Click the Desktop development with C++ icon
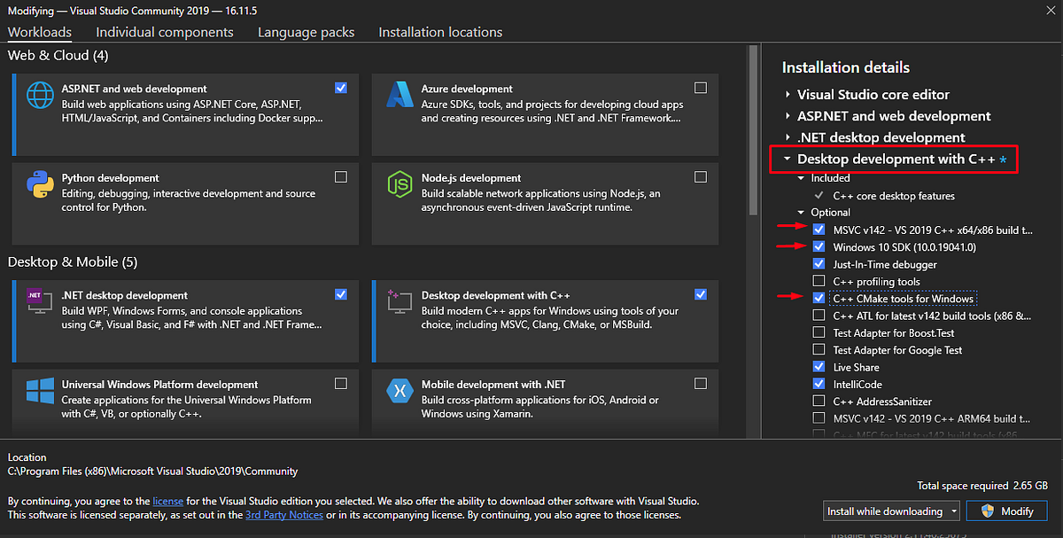 coord(400,302)
